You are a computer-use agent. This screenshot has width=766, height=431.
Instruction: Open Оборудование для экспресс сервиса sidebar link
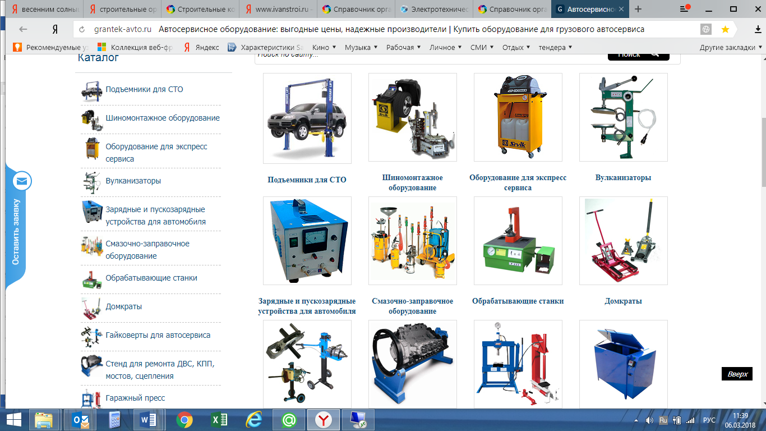[x=156, y=153]
